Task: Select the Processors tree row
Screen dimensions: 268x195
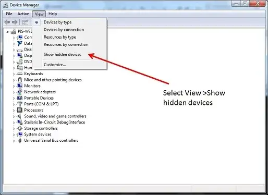Action: [33, 110]
